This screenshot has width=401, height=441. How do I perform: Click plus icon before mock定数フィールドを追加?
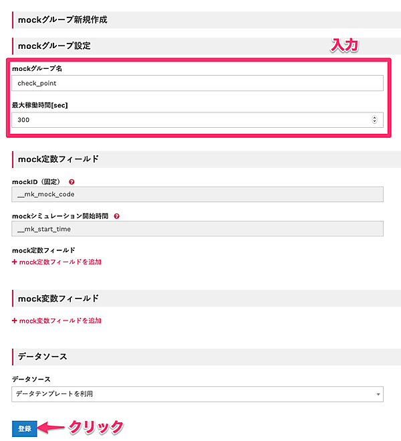15,262
